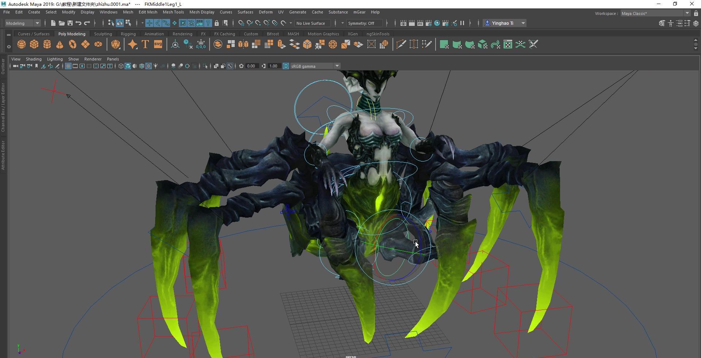Click the platonic solid shelf icon
The width and height of the screenshot is (701, 358).
pos(115,44)
